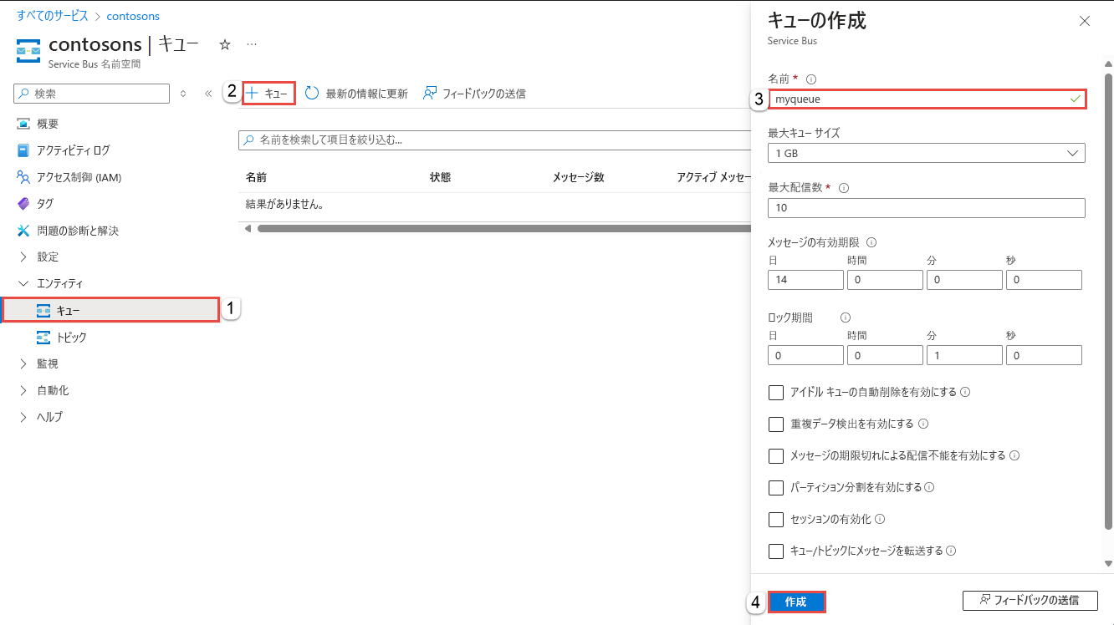This screenshot has width=1114, height=625.
Task: Click the info icon beside パーティション分割を有効にする
Action: point(929,487)
